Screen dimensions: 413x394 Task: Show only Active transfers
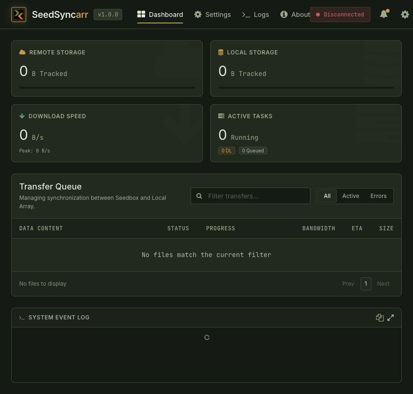(x=351, y=196)
